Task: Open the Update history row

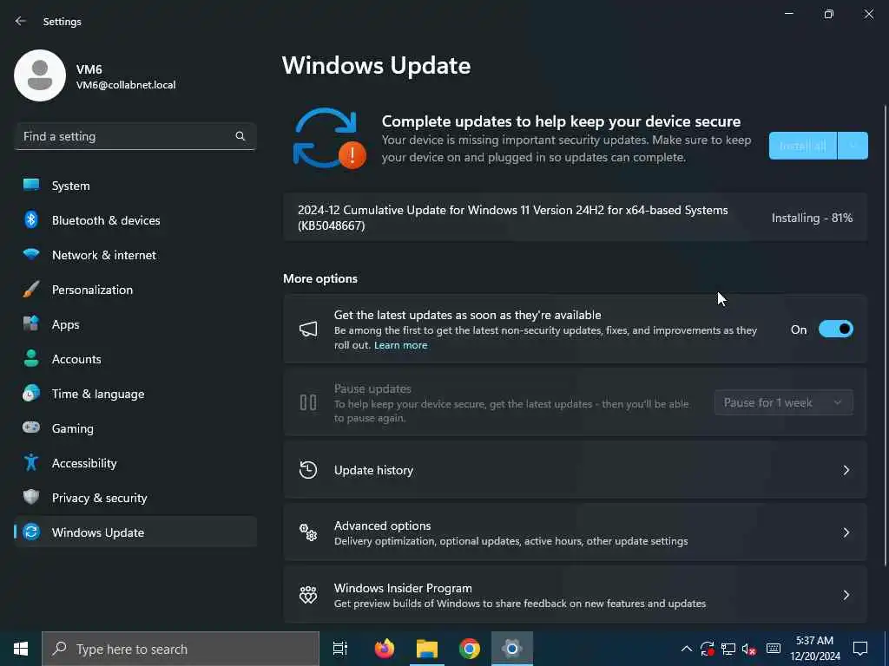Action: 576,470
